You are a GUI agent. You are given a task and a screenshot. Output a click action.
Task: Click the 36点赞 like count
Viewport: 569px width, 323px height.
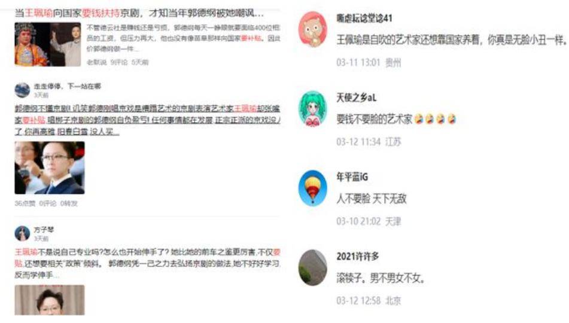pos(25,203)
